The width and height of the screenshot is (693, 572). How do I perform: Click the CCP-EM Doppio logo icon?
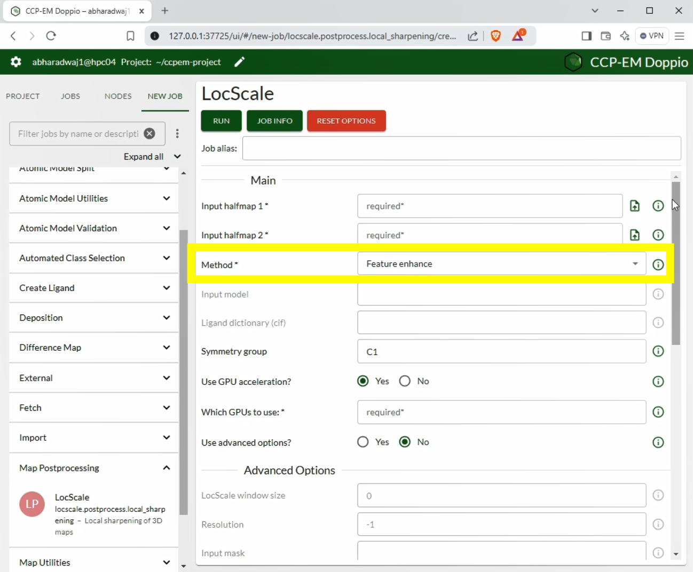(x=573, y=62)
